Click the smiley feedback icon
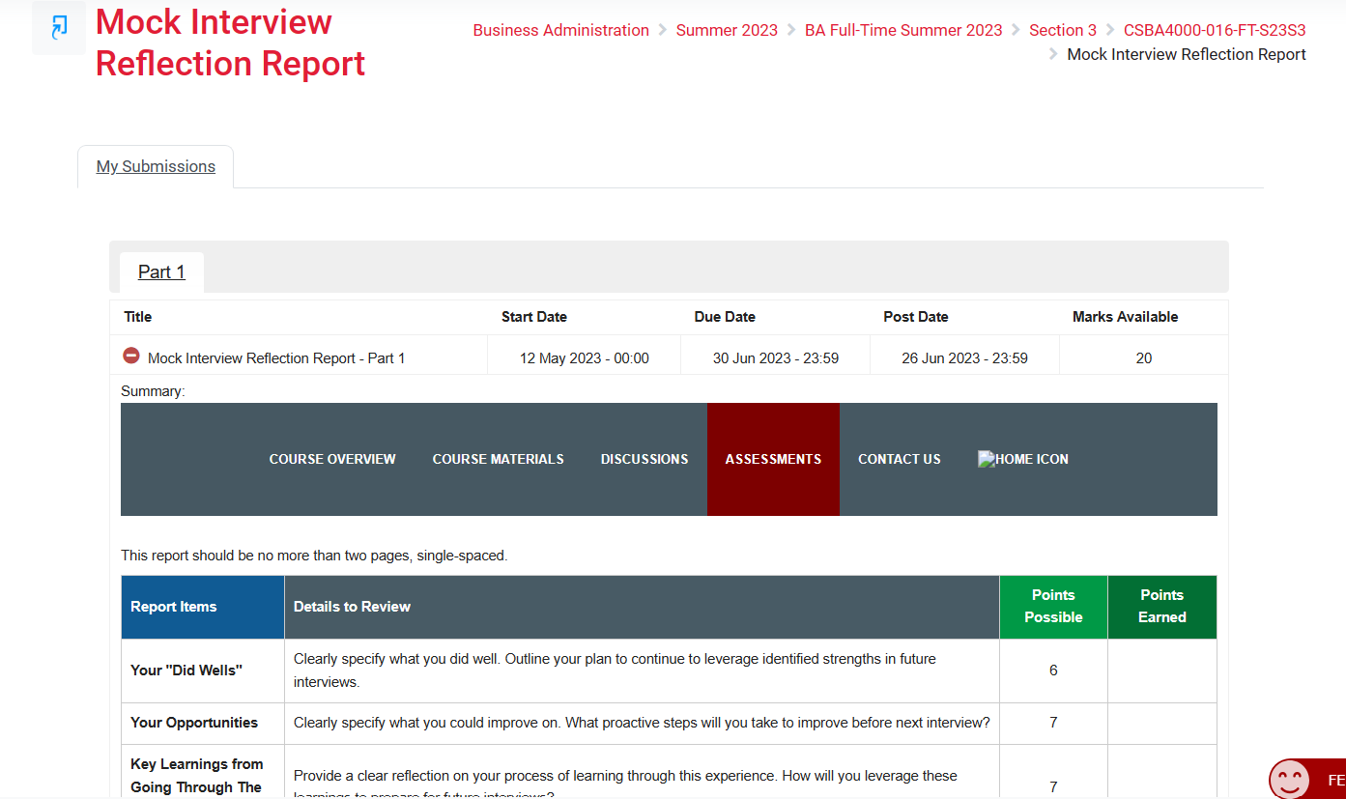 click(1289, 780)
